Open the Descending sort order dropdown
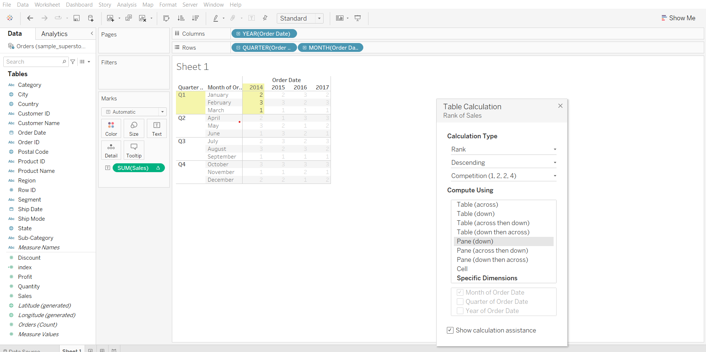This screenshot has height=352, width=706. point(503,163)
